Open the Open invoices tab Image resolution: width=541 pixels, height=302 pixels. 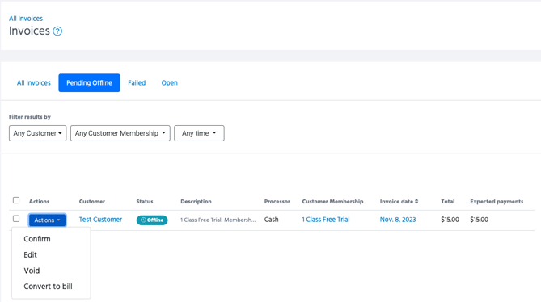pyautogui.click(x=169, y=83)
